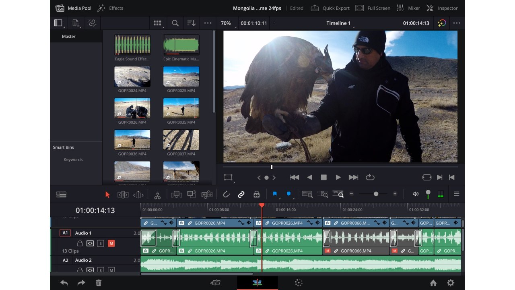
Task: Open the Mixer panel
Action: point(408,8)
